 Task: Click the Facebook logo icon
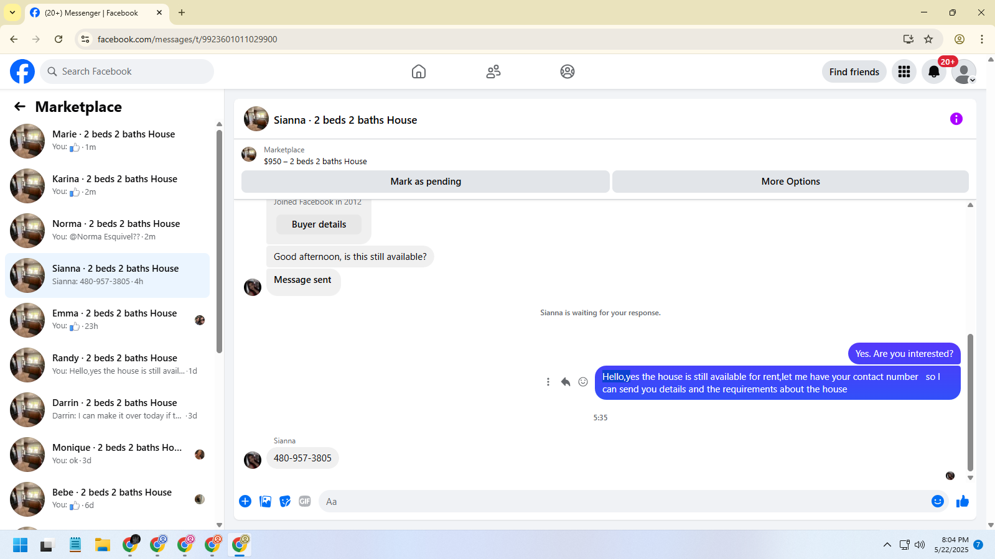pos(22,72)
